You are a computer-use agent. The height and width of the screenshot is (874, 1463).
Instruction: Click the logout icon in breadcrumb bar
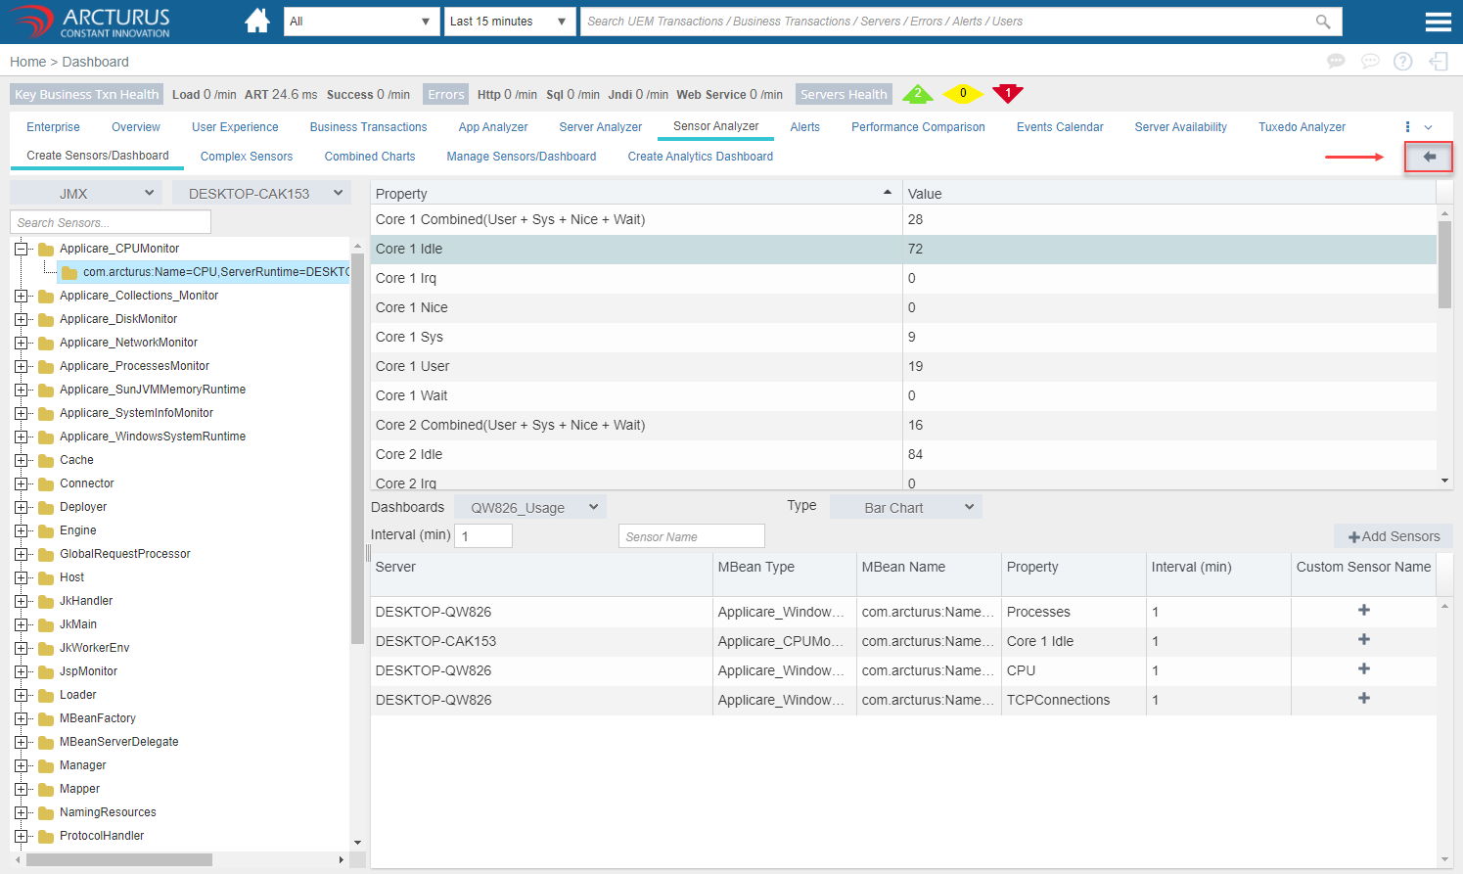point(1438,62)
